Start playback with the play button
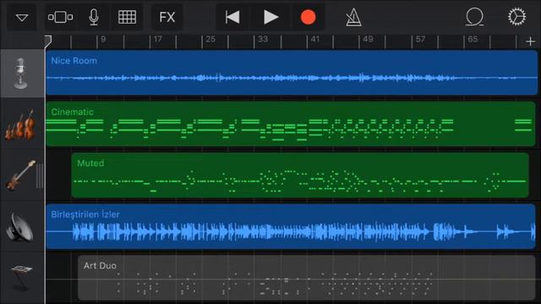Screen dimensions: 541x304 [x=270, y=17]
